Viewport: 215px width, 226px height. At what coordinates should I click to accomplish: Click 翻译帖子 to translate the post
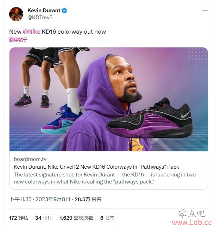click(18, 40)
